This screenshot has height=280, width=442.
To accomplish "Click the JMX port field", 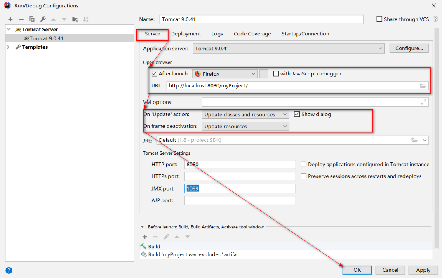I will [240, 188].
